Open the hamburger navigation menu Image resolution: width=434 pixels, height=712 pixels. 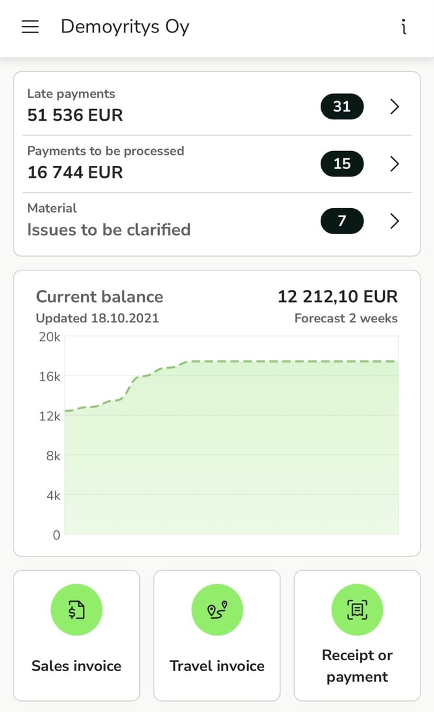pyautogui.click(x=30, y=27)
